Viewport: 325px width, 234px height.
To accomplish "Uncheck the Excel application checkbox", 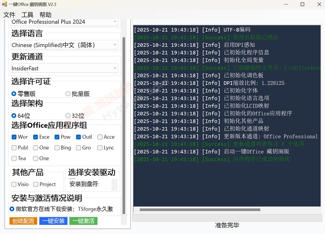I will (36, 137).
